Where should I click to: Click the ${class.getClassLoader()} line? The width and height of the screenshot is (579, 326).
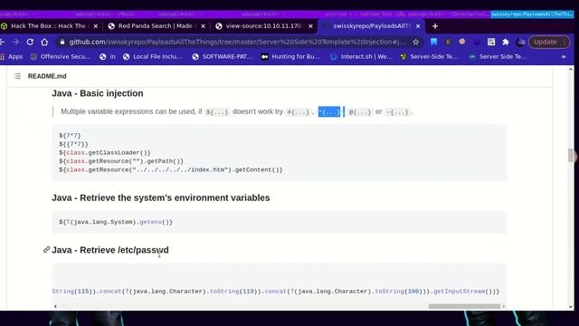(x=105, y=153)
